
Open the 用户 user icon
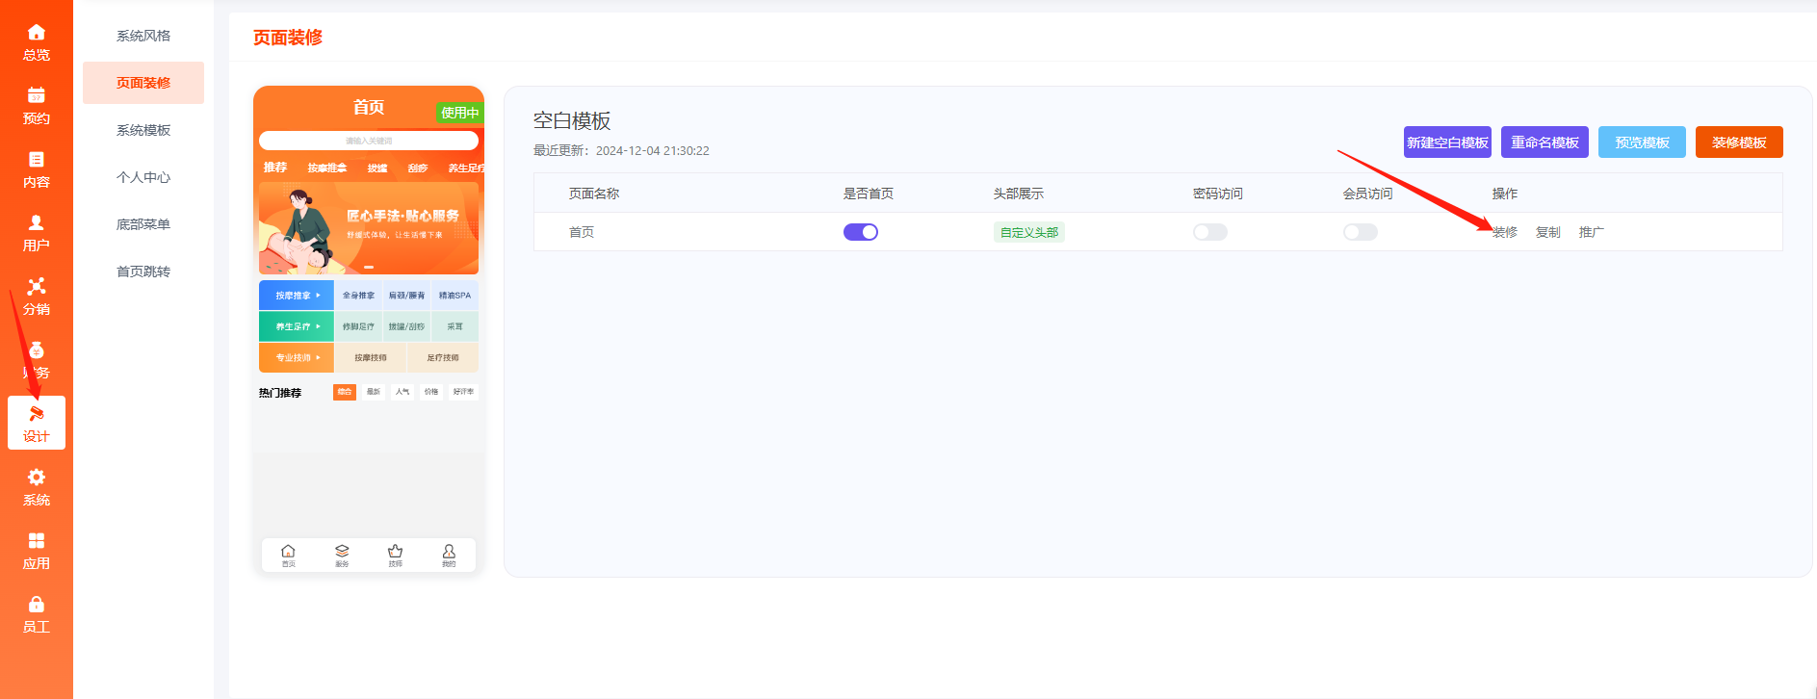coord(37,223)
